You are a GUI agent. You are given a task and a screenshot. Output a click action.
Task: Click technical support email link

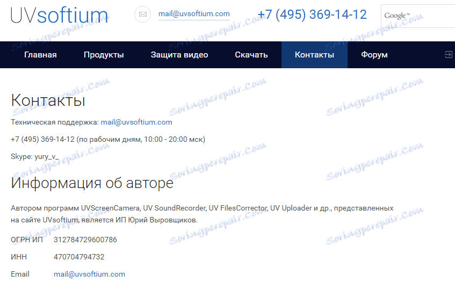(136, 122)
